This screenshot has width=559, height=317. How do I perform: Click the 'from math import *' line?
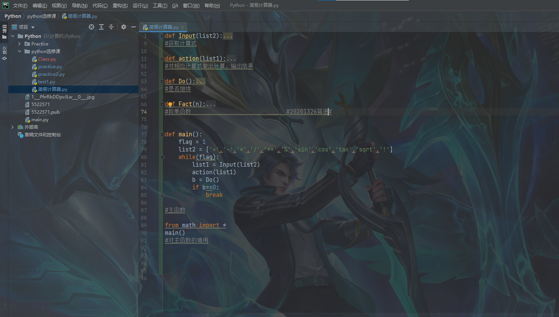196,225
